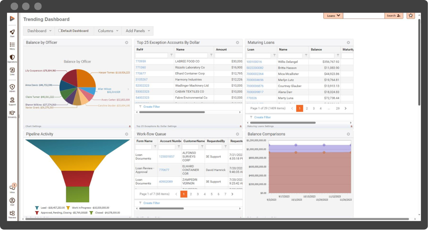Toggle the Default Dashboard checkbox
428x240 pixels.
pos(60,31)
